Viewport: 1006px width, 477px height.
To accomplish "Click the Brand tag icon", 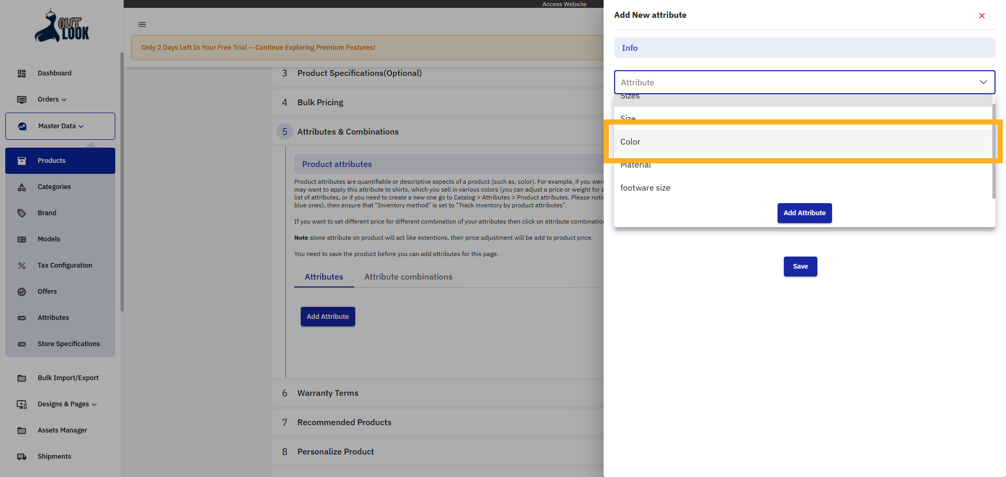I will coord(21,213).
